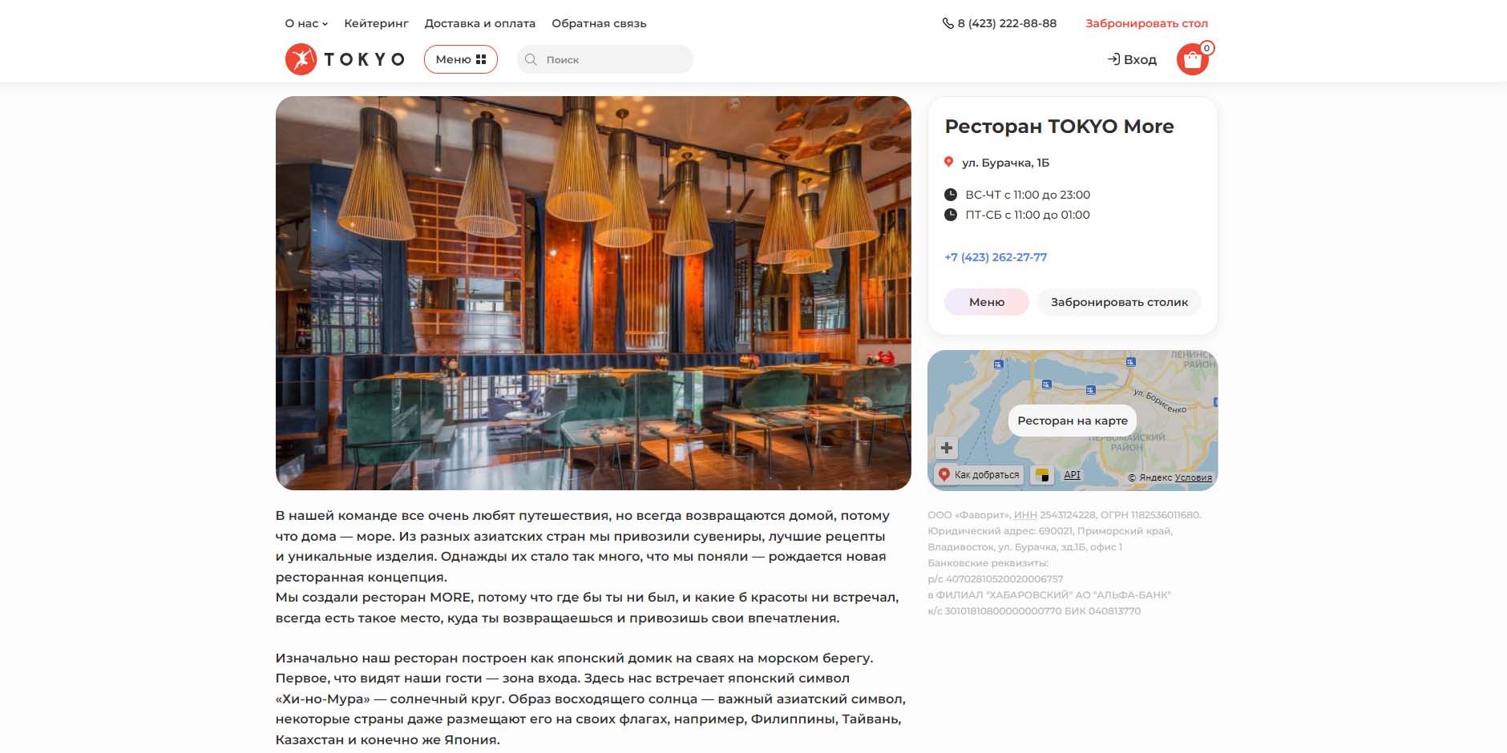Click Как добраться on the map

coord(980,475)
